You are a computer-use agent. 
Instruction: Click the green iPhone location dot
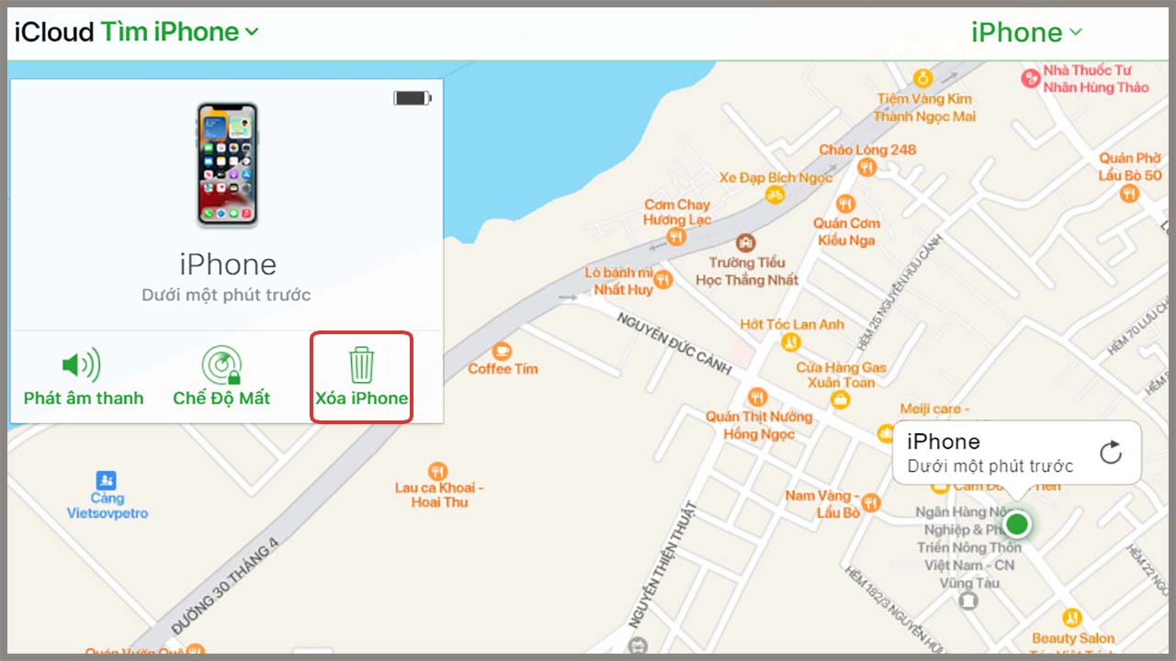coord(1016,524)
